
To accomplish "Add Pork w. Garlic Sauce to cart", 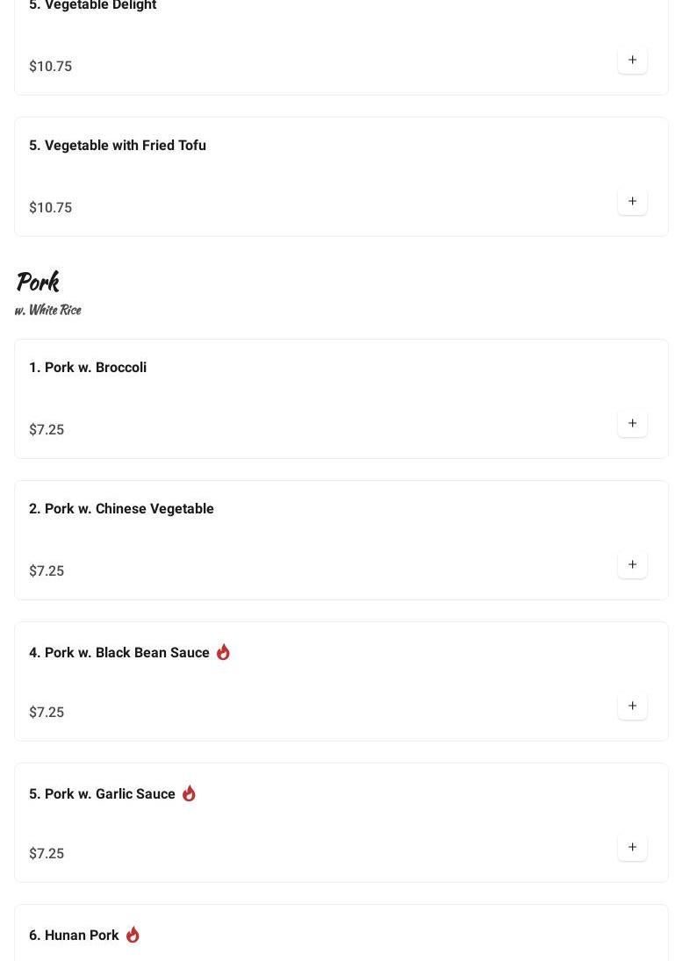I will pyautogui.click(x=632, y=848).
